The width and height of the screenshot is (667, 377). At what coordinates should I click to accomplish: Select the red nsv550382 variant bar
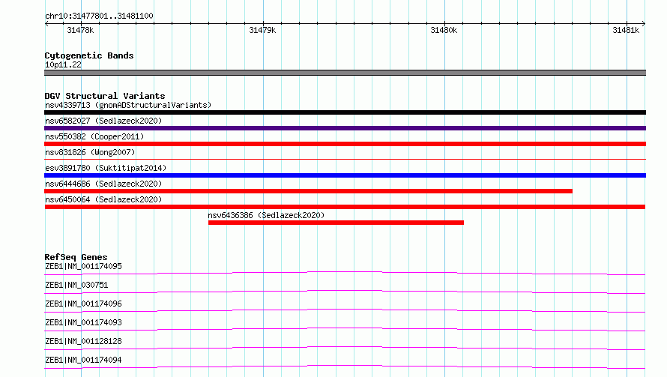coord(345,144)
